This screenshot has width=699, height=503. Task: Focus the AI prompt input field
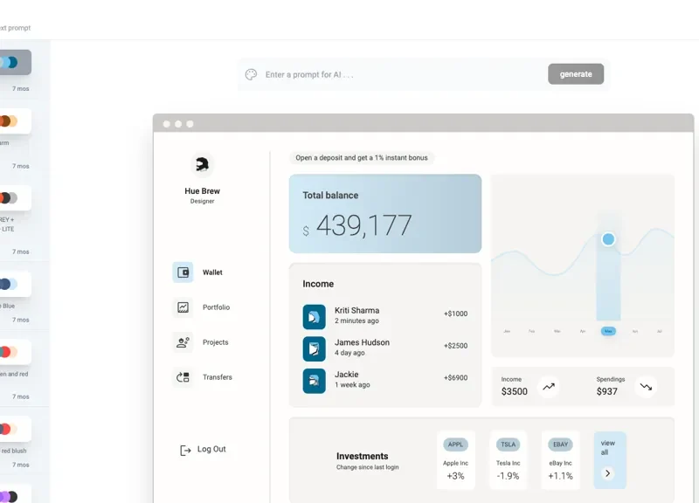402,75
